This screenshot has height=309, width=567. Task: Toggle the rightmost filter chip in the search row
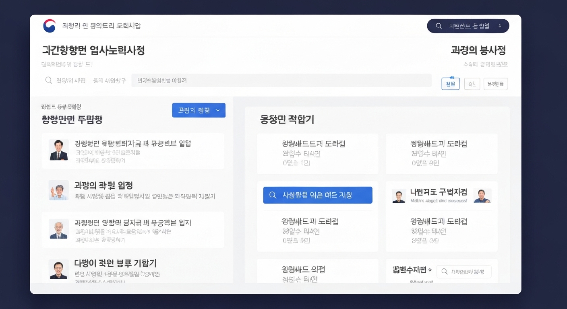click(496, 84)
